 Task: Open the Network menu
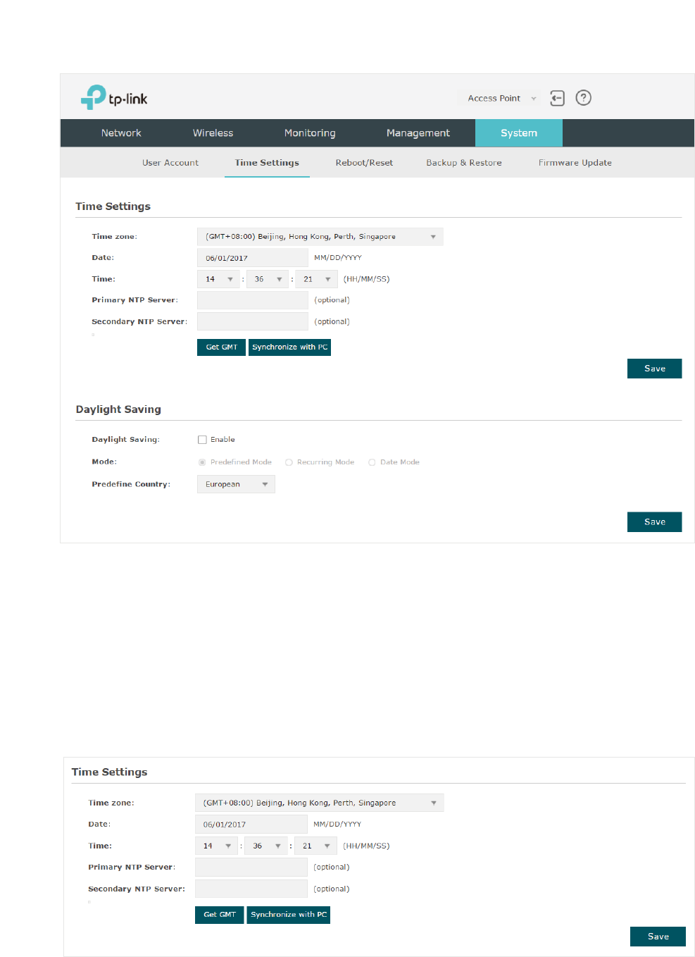click(121, 133)
